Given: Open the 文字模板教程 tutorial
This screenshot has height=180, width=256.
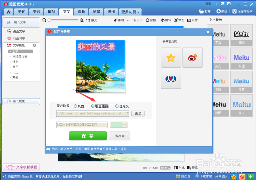Looking at the screenshot, I should click(x=21, y=167).
